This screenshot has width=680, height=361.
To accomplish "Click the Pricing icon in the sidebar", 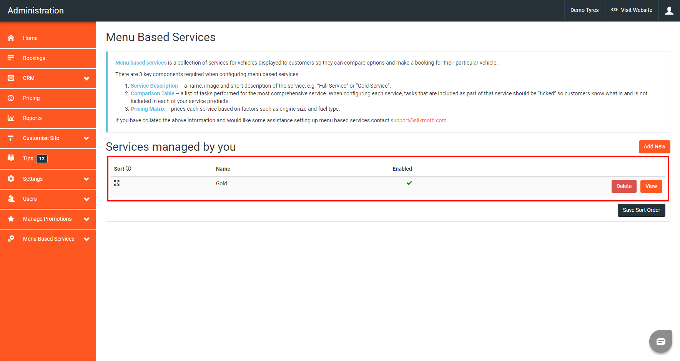I will click(x=11, y=98).
